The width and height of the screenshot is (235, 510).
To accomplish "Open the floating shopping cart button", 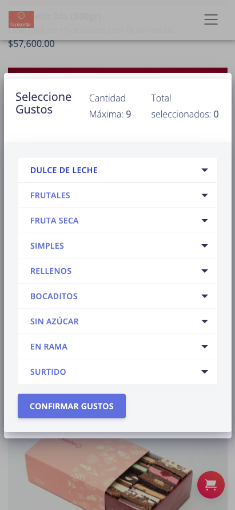I will pos(211,485).
